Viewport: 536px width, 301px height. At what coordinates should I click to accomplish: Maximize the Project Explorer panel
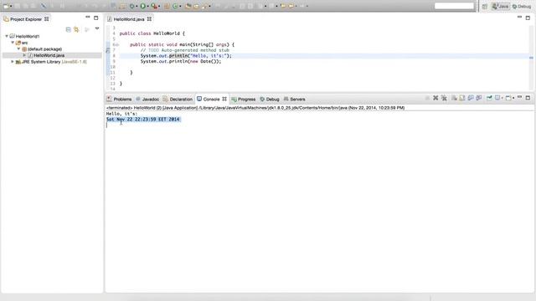click(96, 18)
